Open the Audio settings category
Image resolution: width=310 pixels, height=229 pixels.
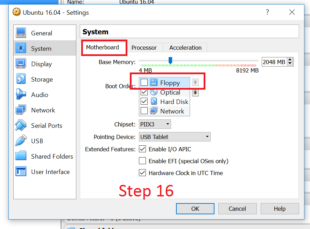(45, 95)
